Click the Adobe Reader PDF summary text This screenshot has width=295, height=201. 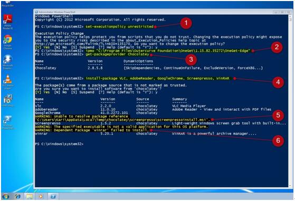coord(222,109)
